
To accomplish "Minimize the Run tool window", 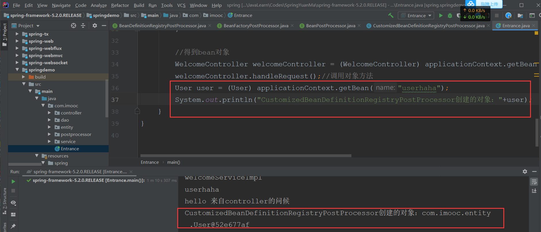I will point(534,171).
